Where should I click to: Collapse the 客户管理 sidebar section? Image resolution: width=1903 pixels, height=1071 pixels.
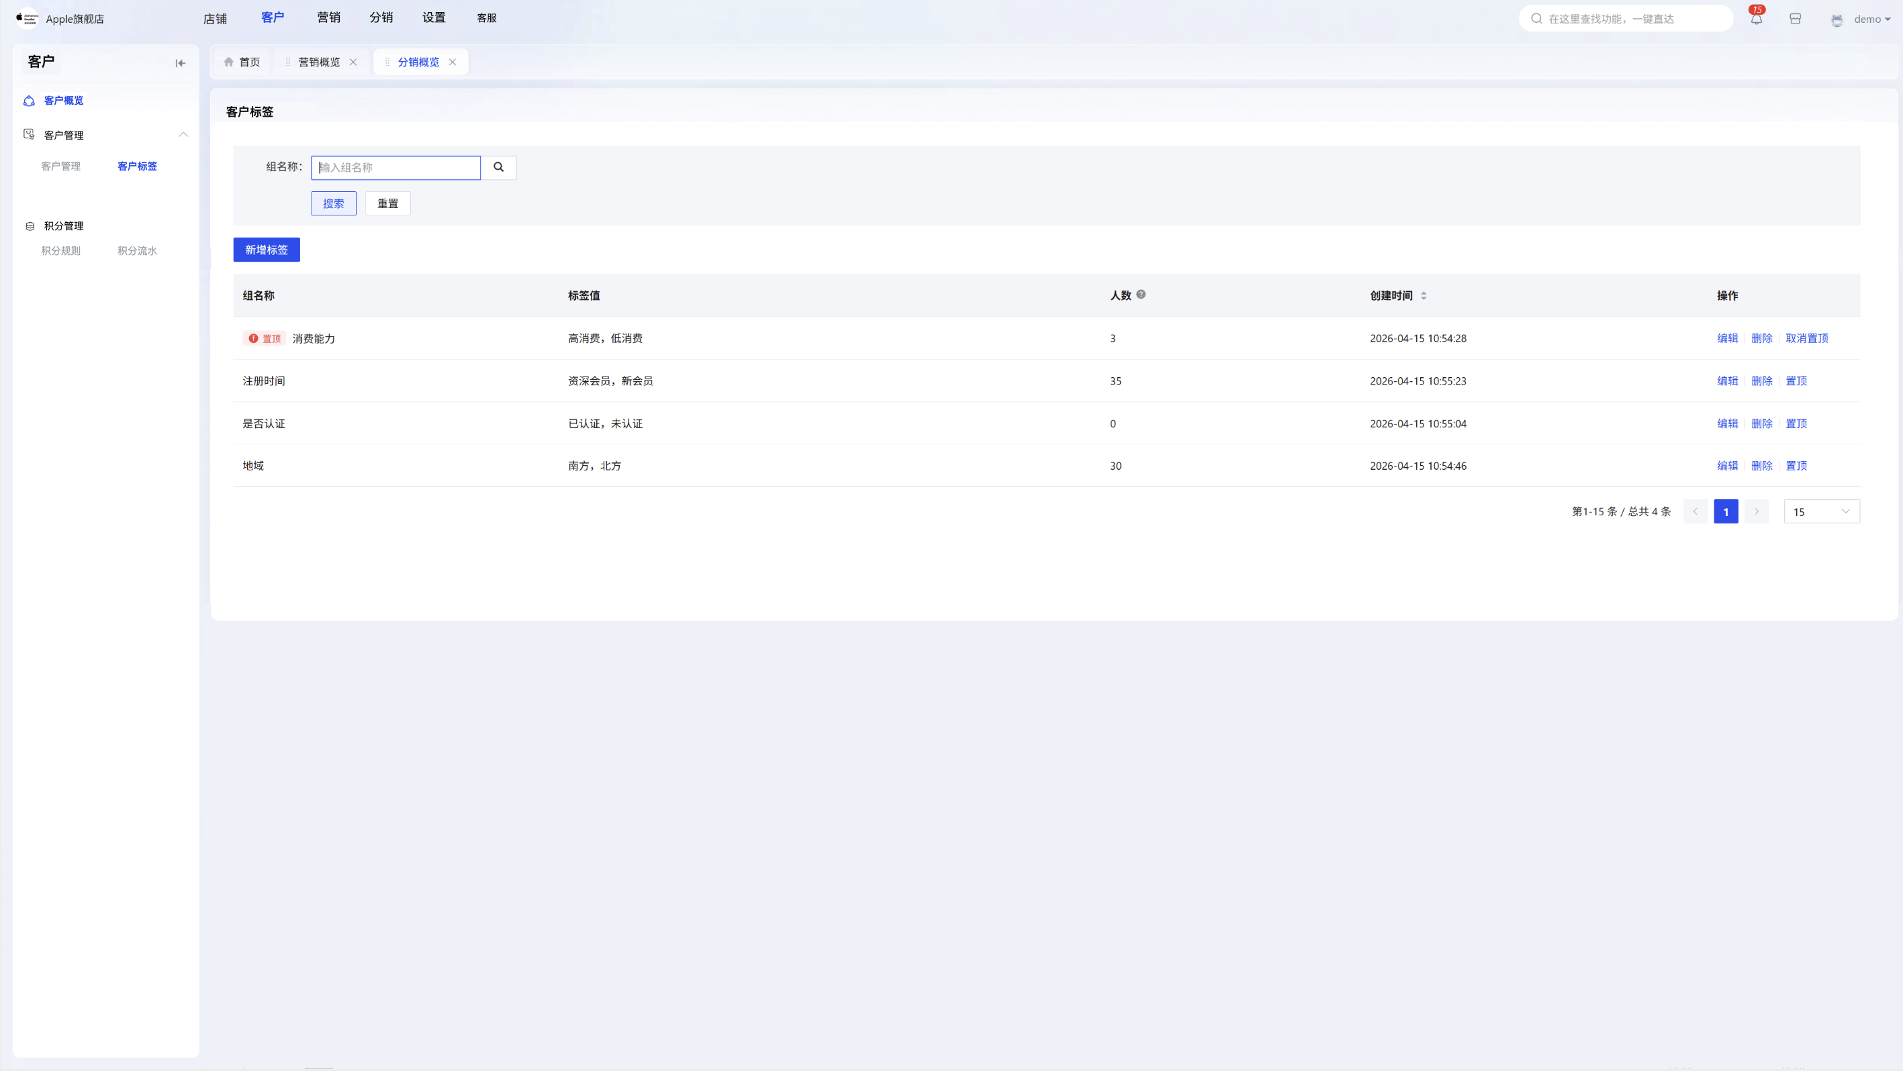click(183, 134)
